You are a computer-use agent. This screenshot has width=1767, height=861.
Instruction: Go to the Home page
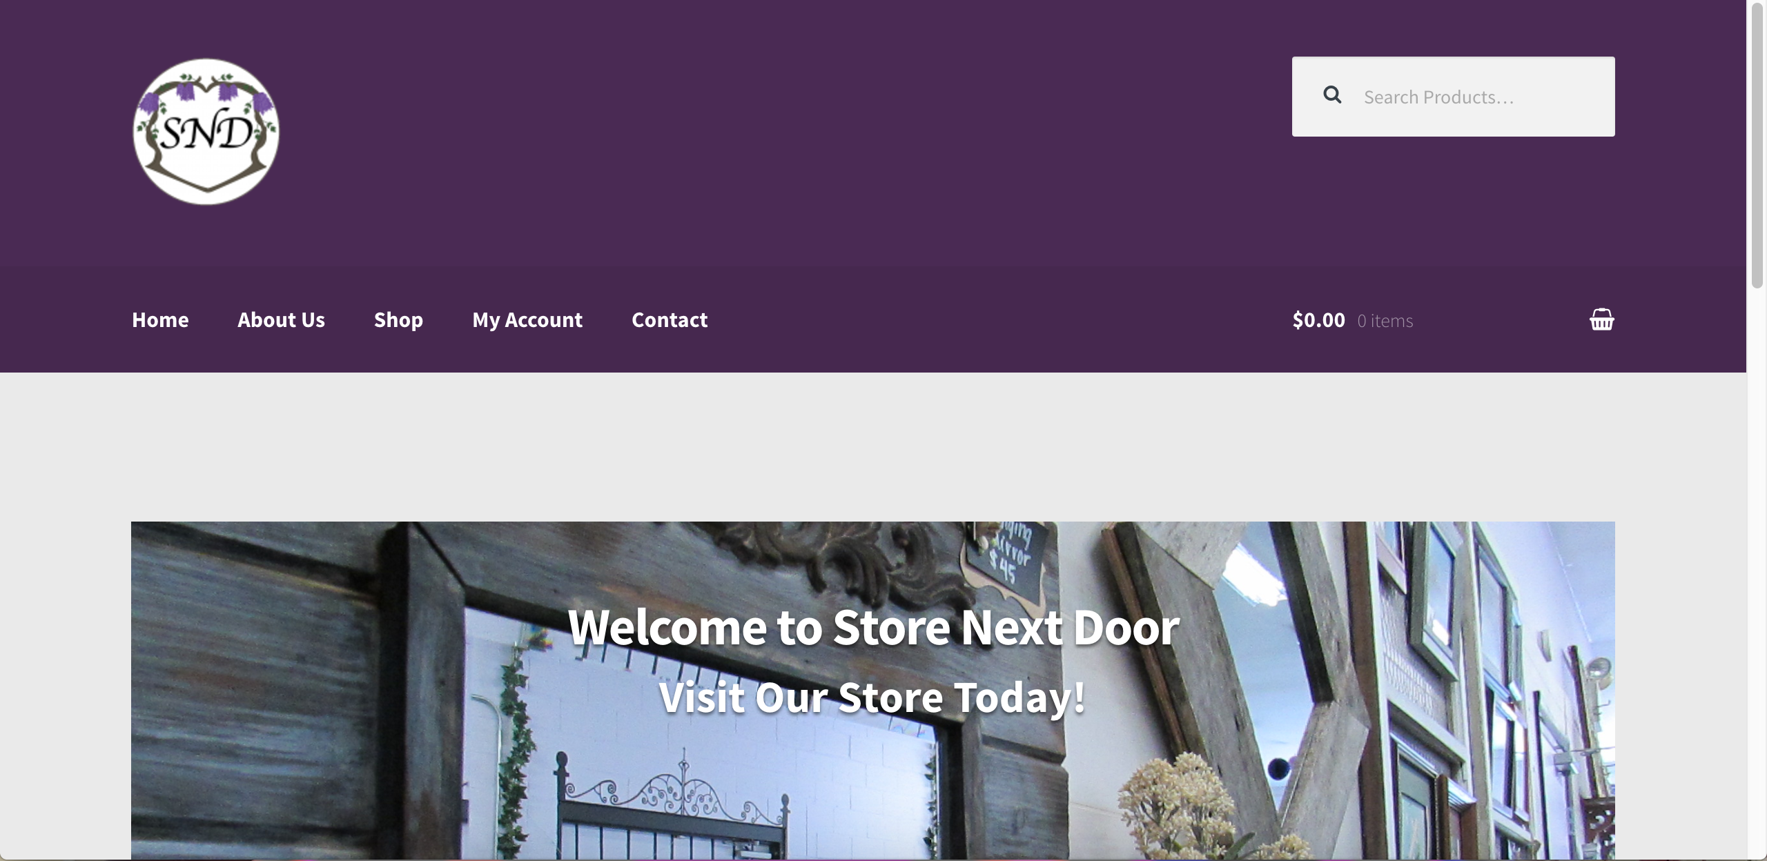(x=160, y=320)
